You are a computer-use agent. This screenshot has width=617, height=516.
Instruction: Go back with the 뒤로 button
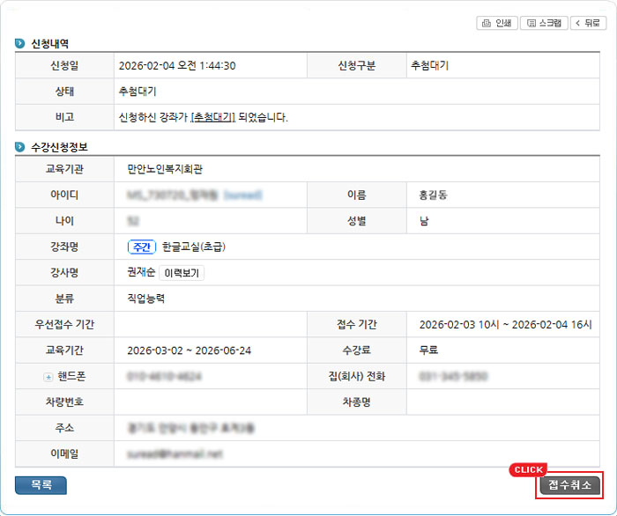589,23
